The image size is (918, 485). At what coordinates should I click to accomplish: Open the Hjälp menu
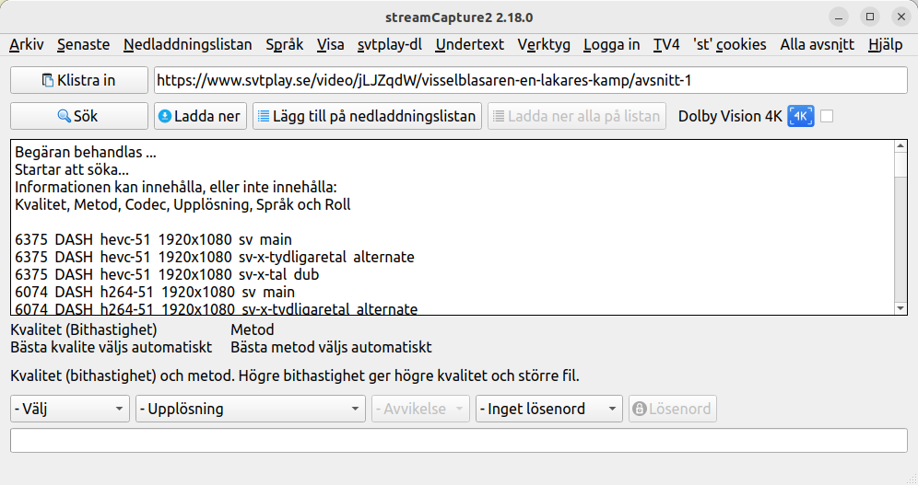point(885,44)
